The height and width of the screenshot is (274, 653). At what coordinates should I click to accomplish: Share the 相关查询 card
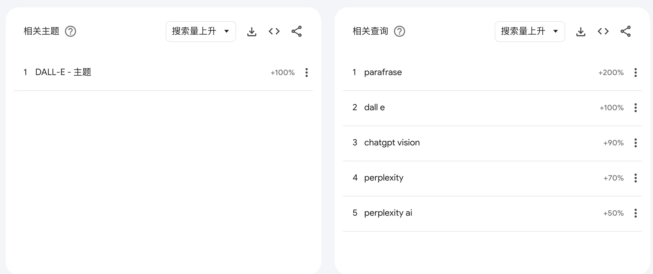pos(626,31)
